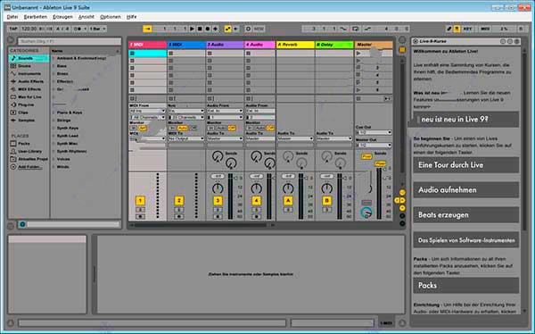Image resolution: width=535 pixels, height=334 pixels.
Task: Toggle return A activator button
Action: pyautogui.click(x=288, y=201)
